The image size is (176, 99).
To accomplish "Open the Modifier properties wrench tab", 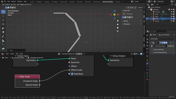I will pyautogui.click(x=147, y=64).
